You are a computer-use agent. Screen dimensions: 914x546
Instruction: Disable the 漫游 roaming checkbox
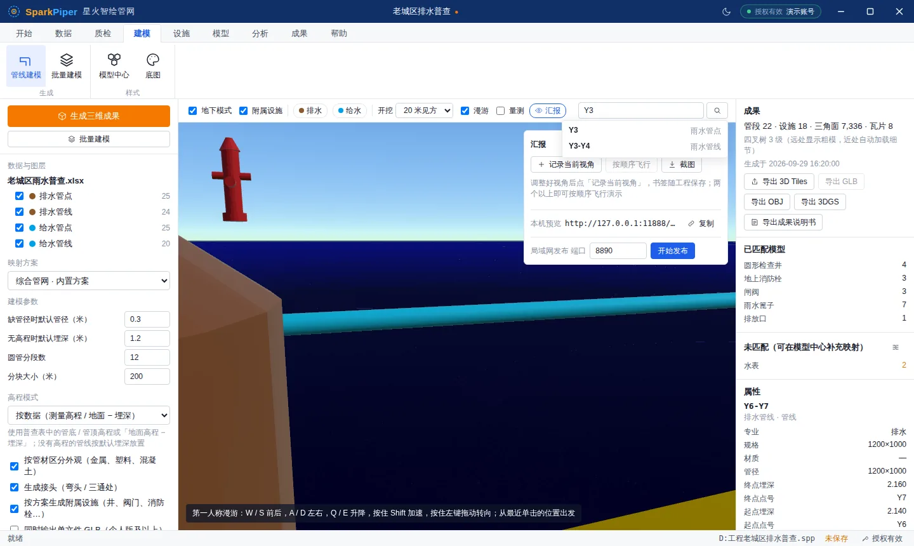[x=465, y=111]
